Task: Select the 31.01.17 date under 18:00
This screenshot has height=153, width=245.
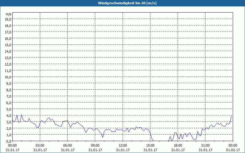Action: [x=178, y=150]
